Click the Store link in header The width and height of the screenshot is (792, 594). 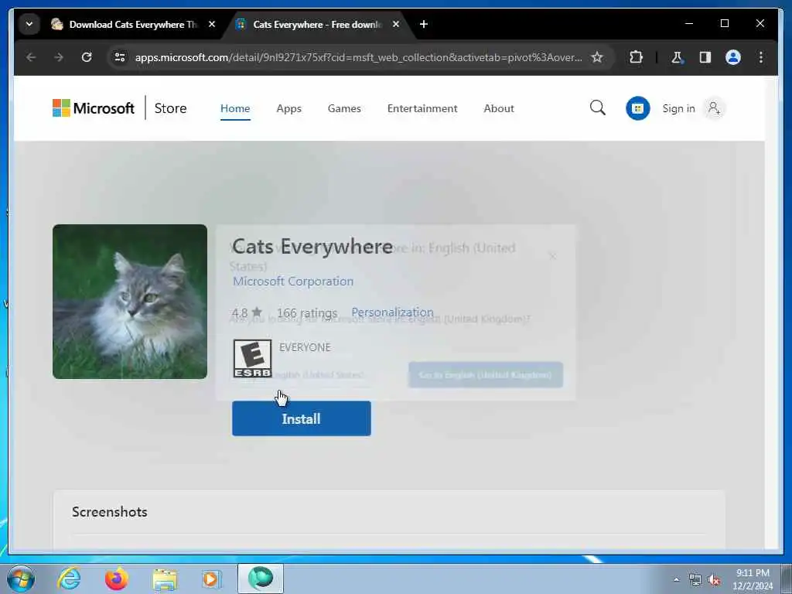point(170,108)
